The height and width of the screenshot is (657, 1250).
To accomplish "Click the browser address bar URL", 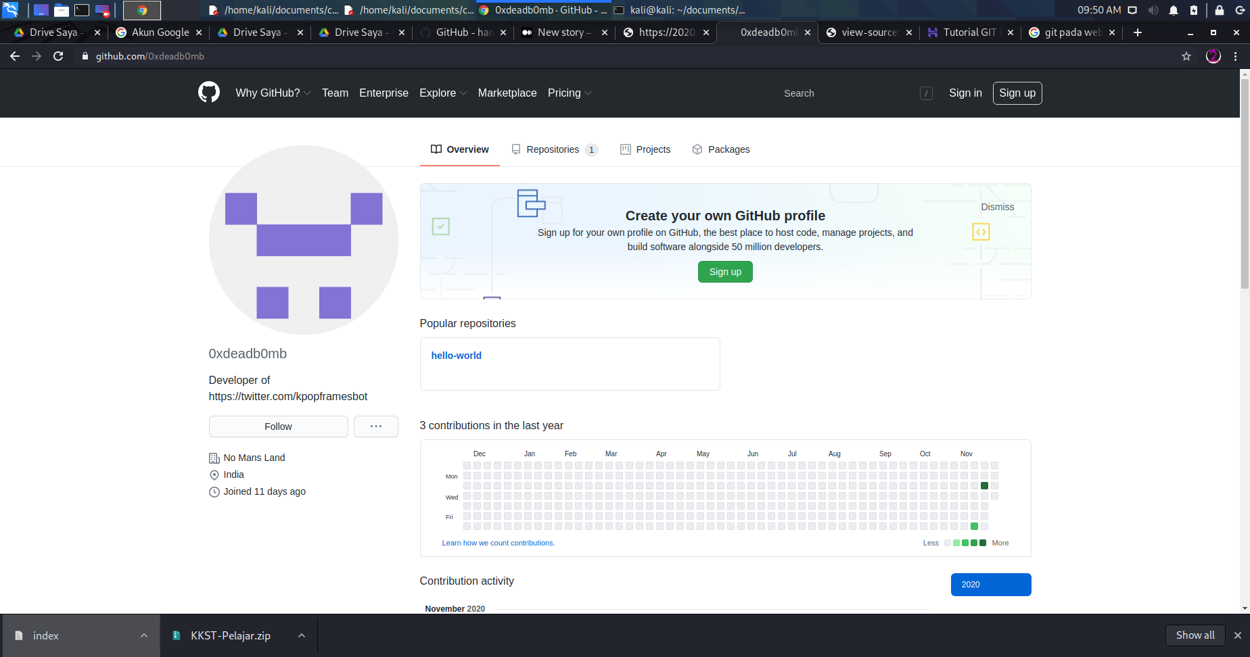I will point(150,56).
